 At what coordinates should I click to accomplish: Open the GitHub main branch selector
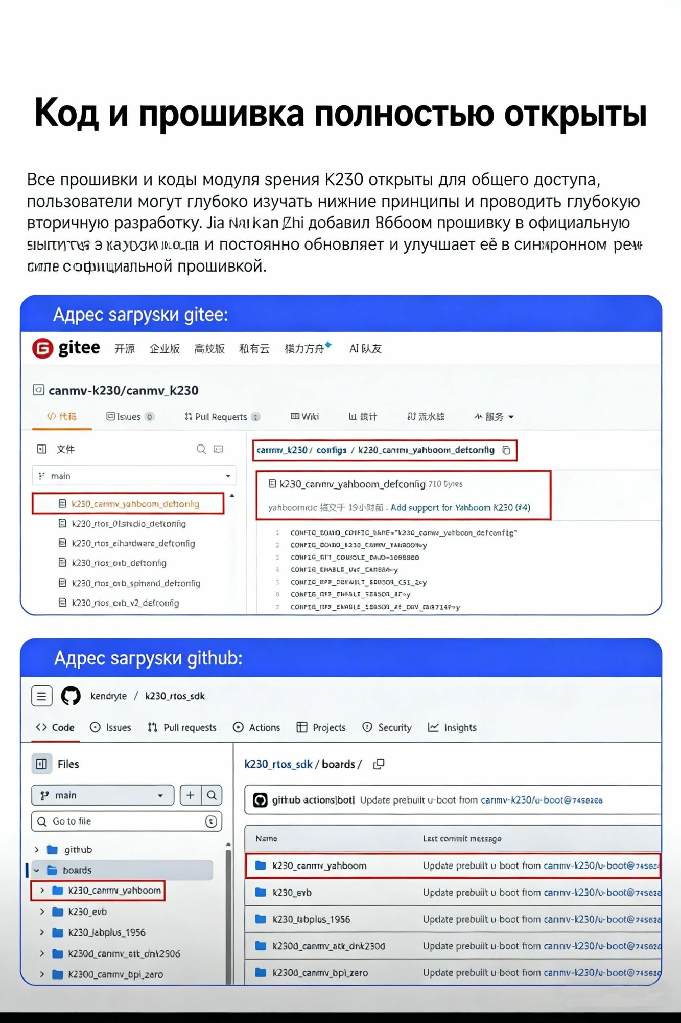pyautogui.click(x=103, y=795)
